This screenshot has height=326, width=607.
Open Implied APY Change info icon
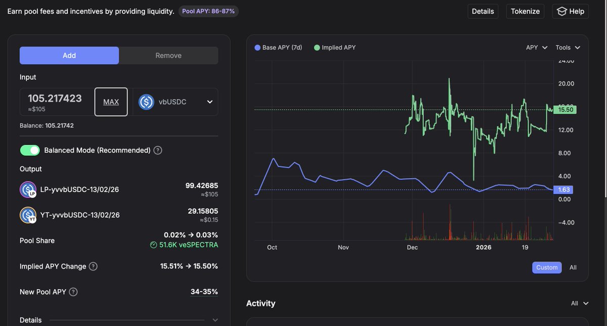pyautogui.click(x=93, y=266)
